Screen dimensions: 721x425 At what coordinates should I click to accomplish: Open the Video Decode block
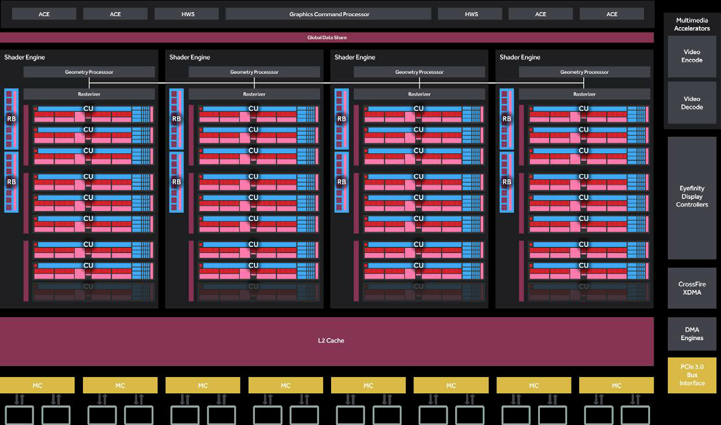coord(692,103)
